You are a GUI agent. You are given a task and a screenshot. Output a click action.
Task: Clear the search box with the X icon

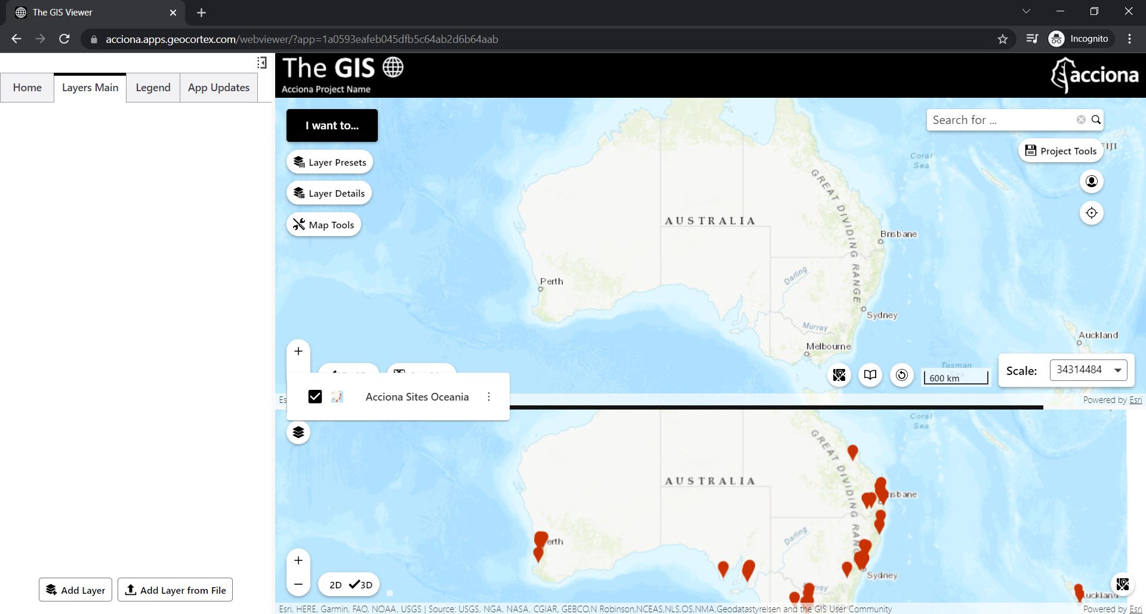[x=1081, y=120]
